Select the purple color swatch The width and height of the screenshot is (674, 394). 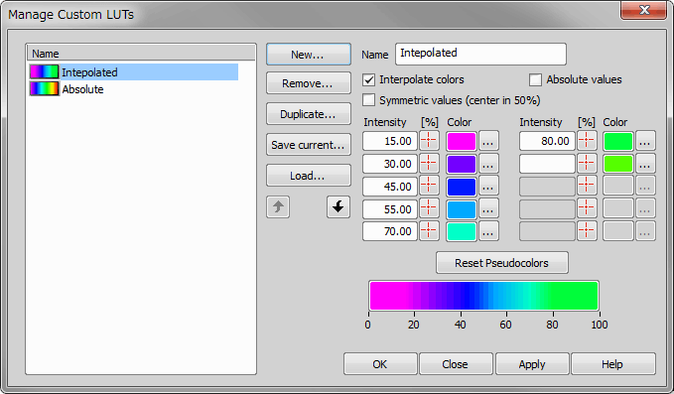pyautogui.click(x=462, y=164)
